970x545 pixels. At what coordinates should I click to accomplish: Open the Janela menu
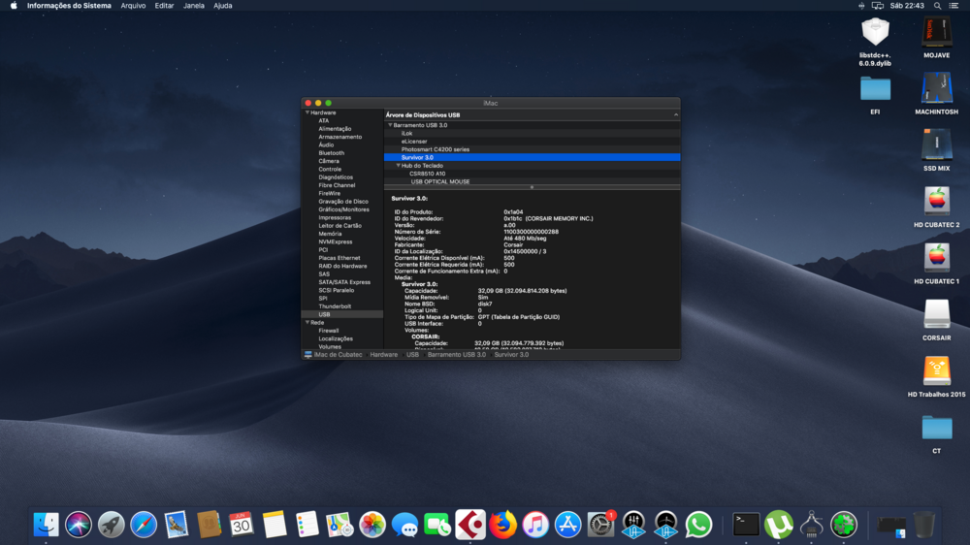pos(194,6)
